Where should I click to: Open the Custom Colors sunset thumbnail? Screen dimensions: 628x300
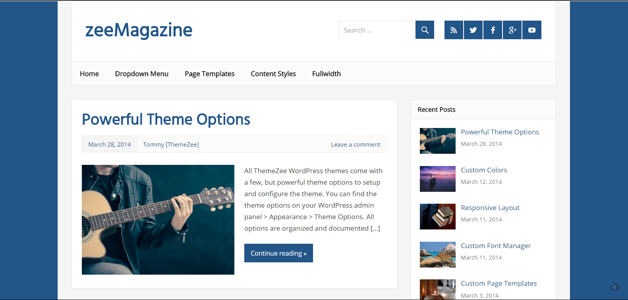pos(437,179)
